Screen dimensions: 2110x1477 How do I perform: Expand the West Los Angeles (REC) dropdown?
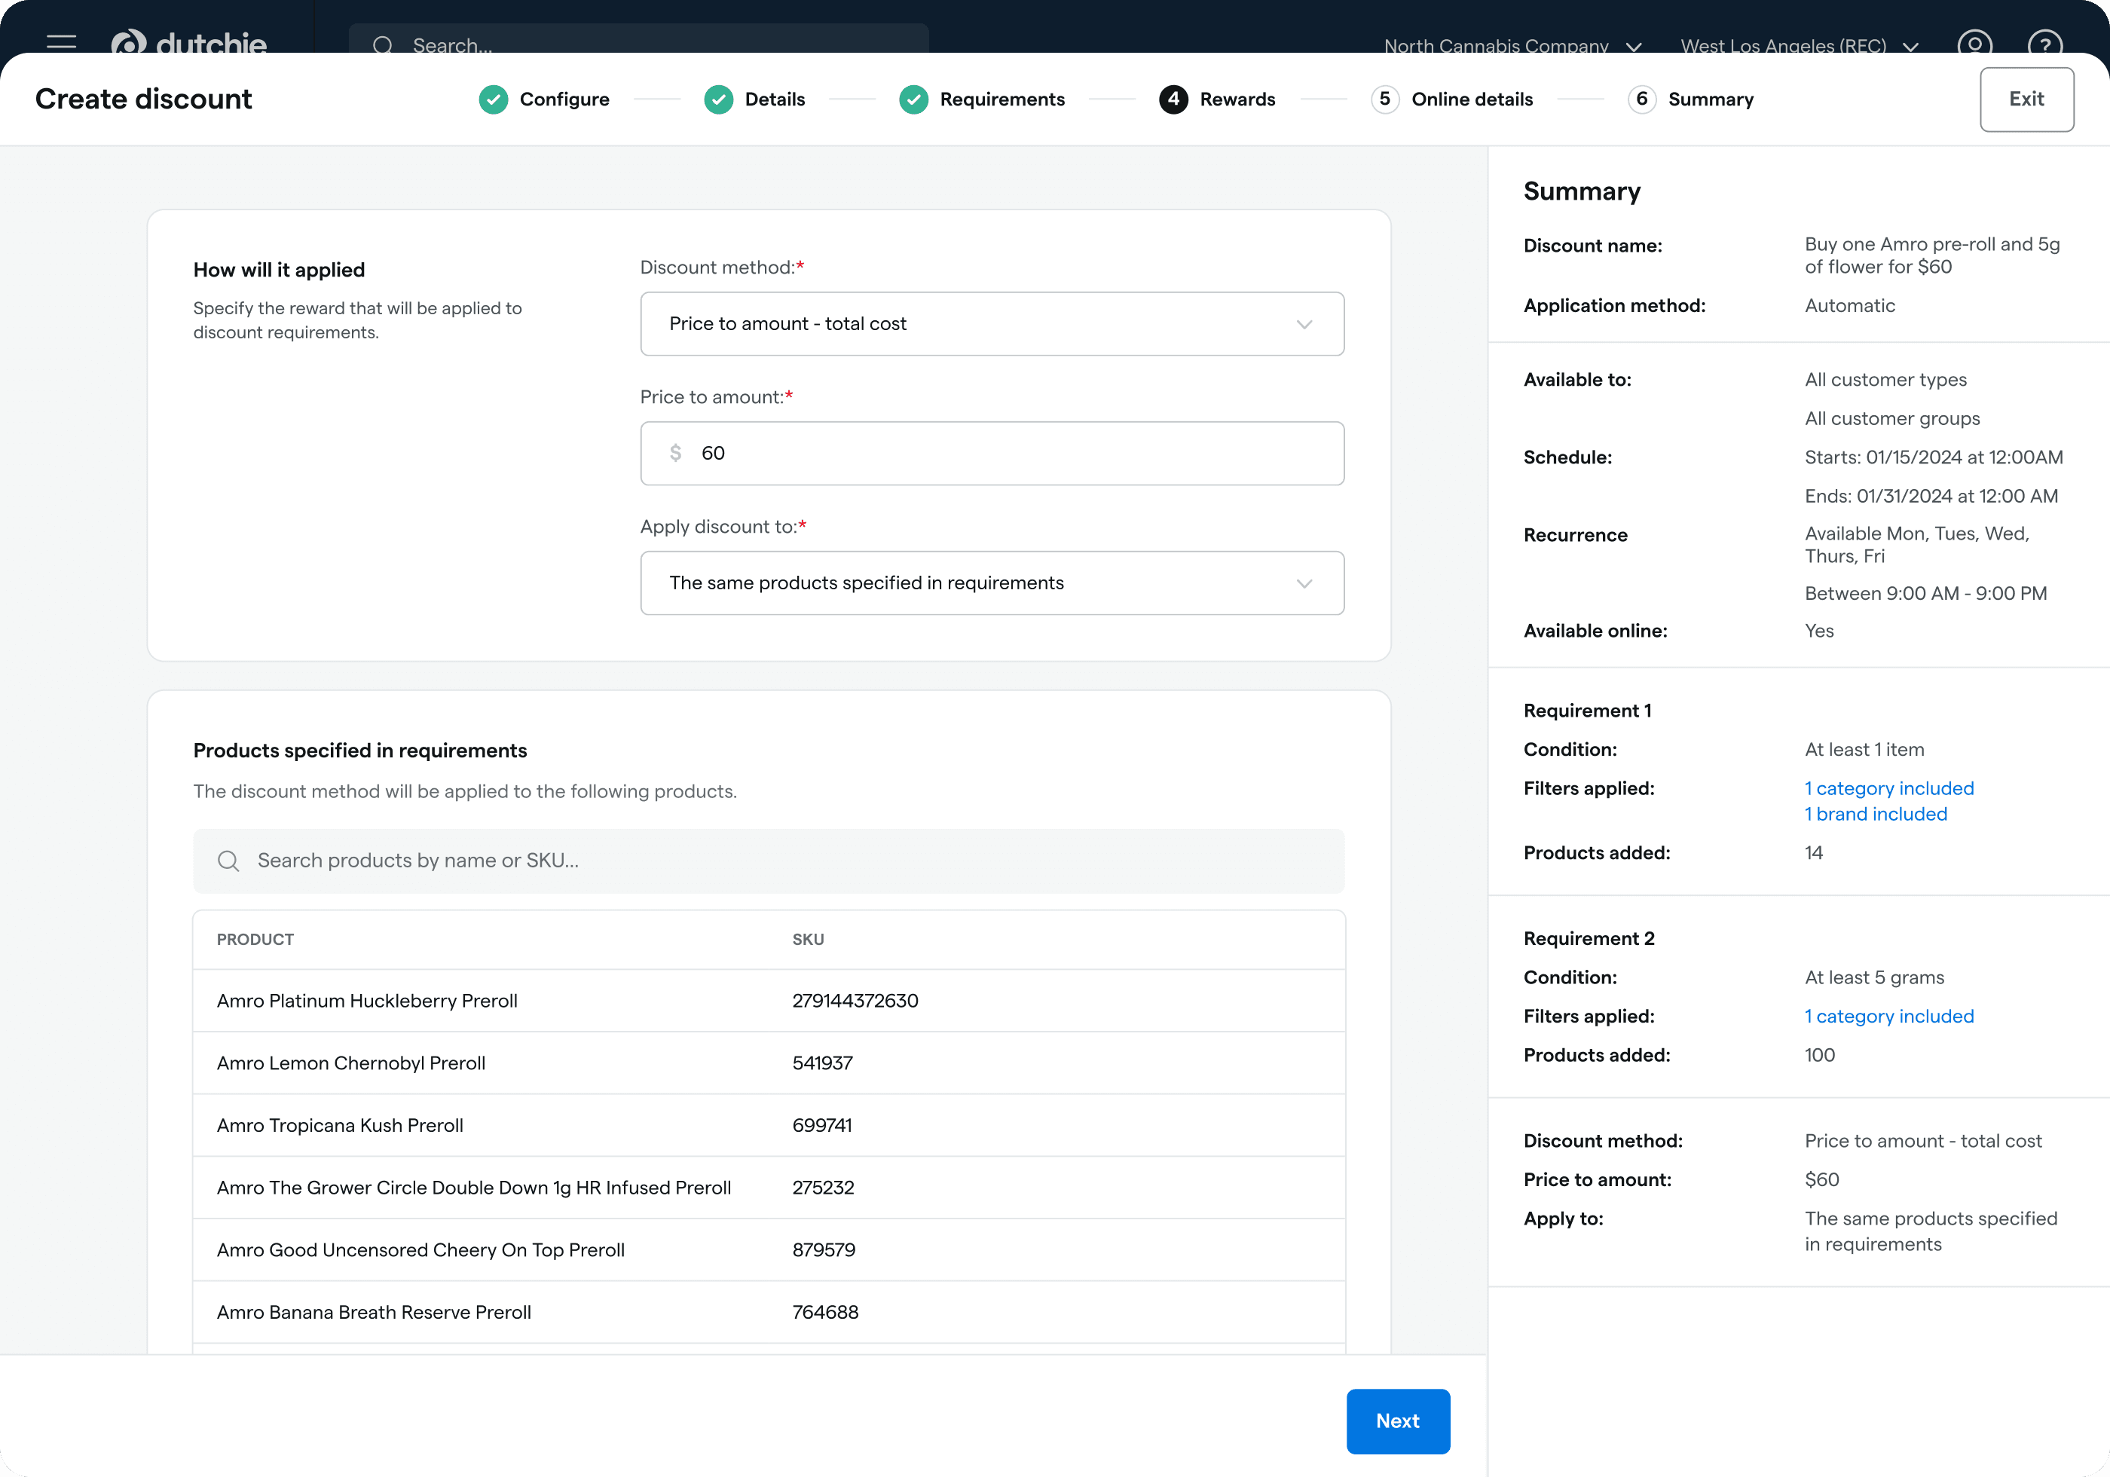pos(1799,46)
